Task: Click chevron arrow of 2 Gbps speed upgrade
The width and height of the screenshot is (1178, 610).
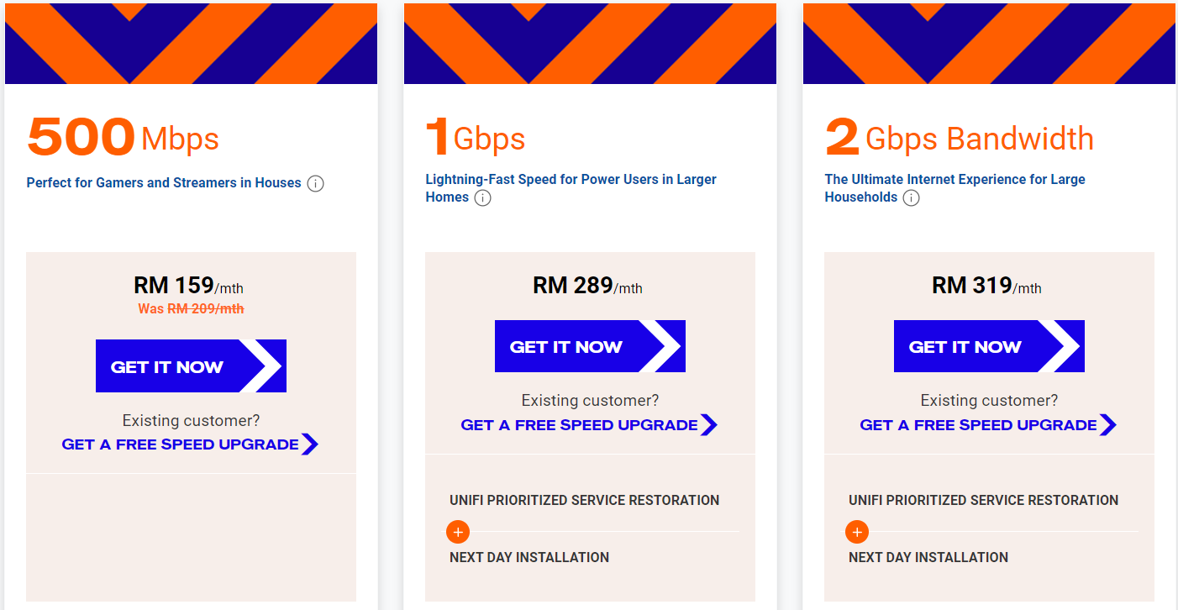Action: (x=1108, y=425)
